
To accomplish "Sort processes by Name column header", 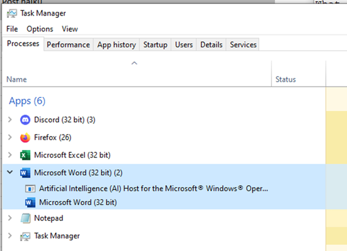I will point(17,79).
